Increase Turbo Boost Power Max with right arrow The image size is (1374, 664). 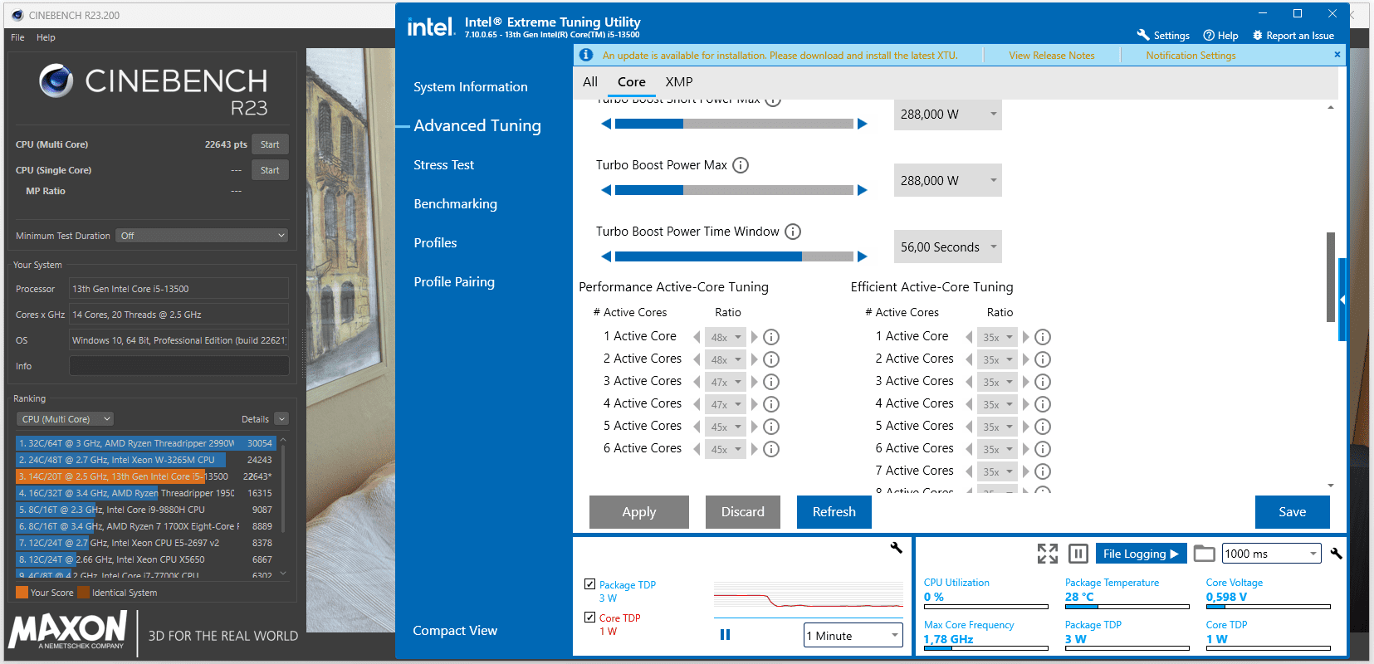[863, 190]
